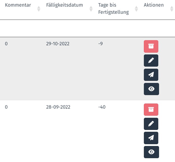Edit the task due 29-10-2022

click(x=151, y=61)
